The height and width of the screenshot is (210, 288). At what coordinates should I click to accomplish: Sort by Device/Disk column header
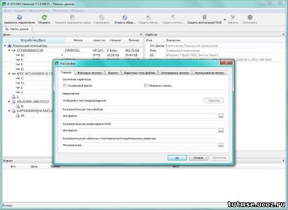(x=33, y=40)
